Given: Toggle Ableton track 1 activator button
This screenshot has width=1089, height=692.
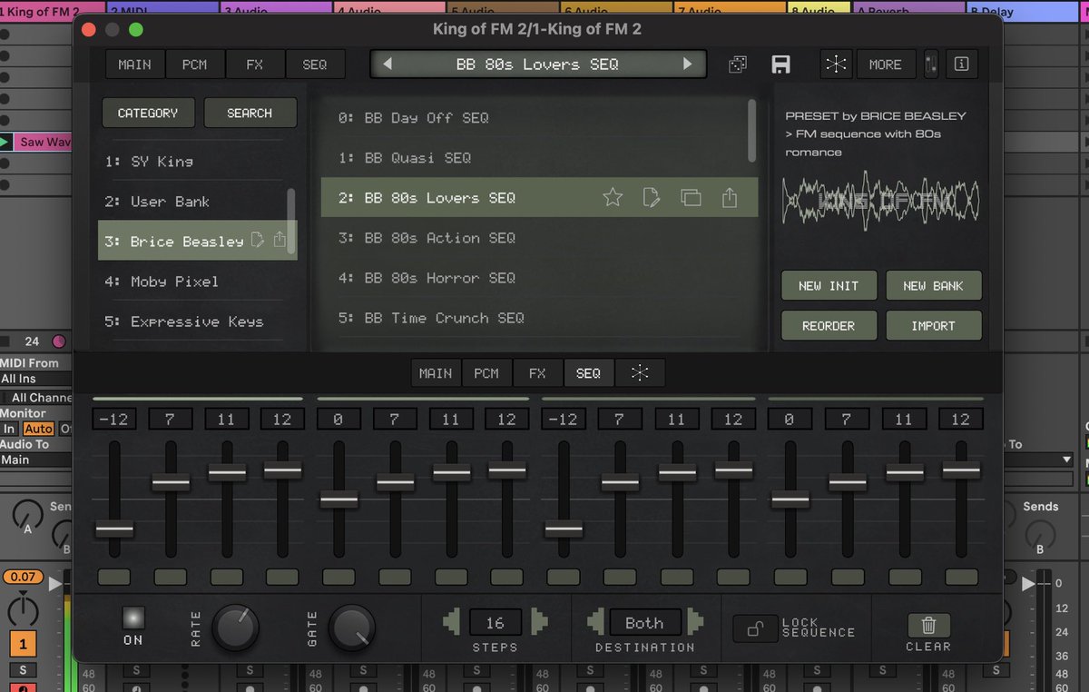Looking at the screenshot, I should [x=22, y=645].
